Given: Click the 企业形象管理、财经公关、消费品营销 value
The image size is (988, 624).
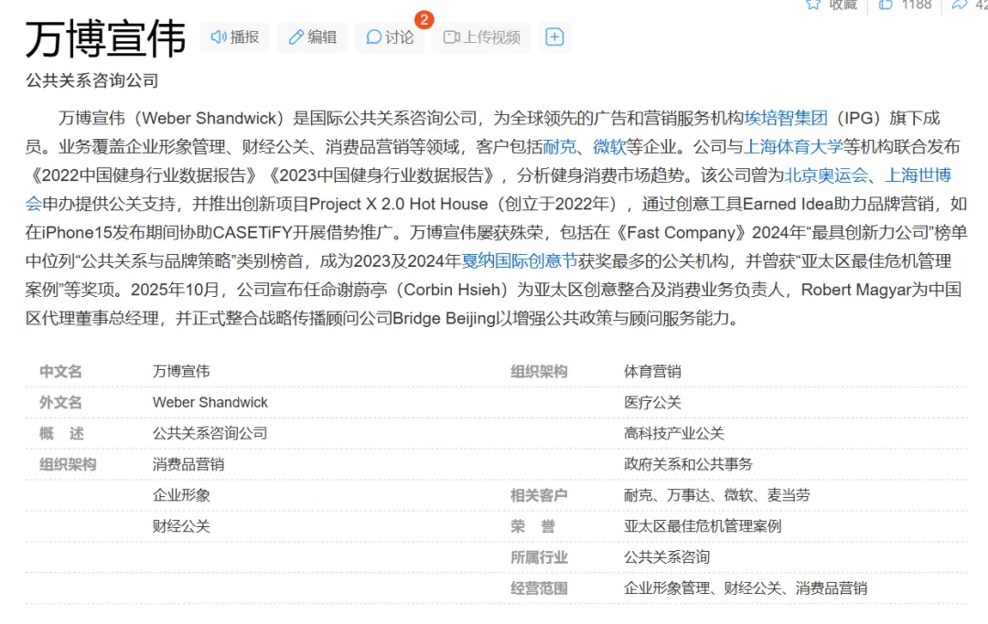Looking at the screenshot, I should 746,588.
